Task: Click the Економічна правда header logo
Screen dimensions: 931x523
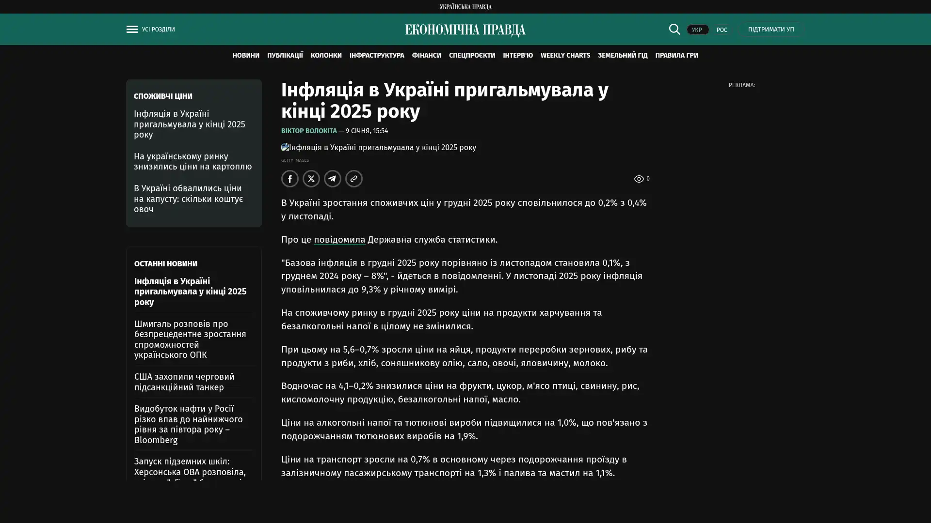Action: click(465, 30)
